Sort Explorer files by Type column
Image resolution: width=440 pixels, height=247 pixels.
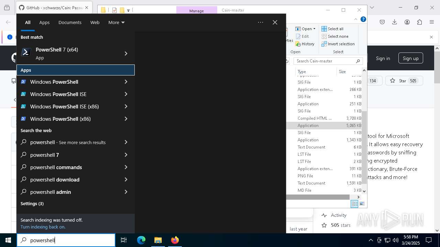pos(316,72)
